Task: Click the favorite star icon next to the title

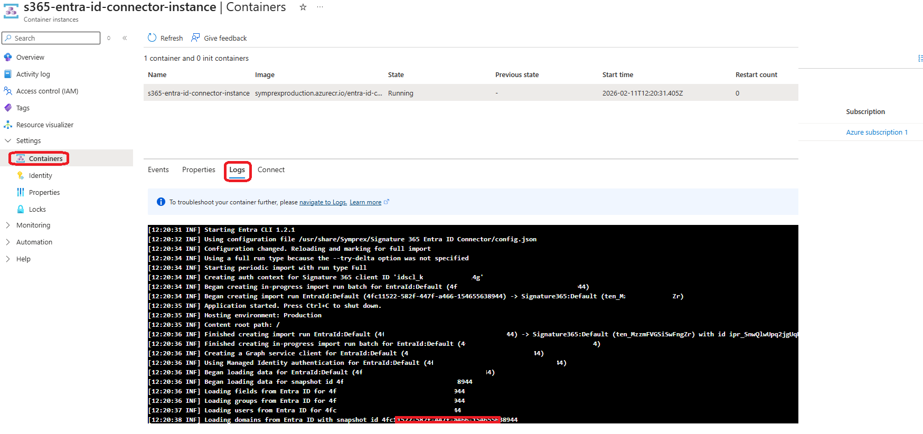Action: click(x=303, y=7)
